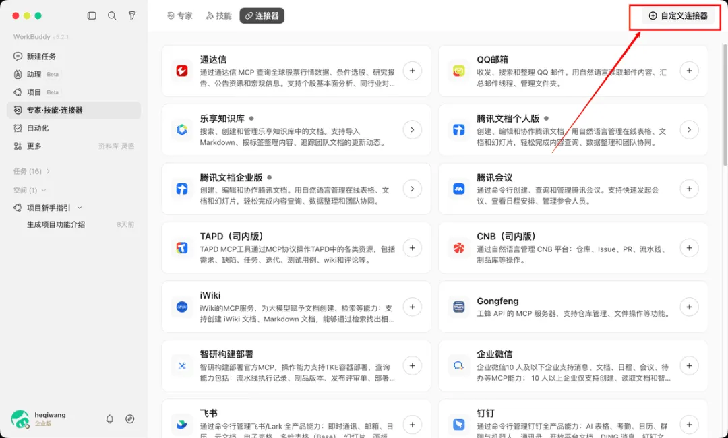The width and height of the screenshot is (728, 438).
Task: Switch to the 专家 tab
Action: (180, 15)
